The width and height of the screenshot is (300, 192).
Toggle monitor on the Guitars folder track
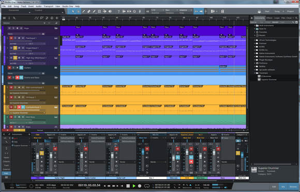coord(21,68)
